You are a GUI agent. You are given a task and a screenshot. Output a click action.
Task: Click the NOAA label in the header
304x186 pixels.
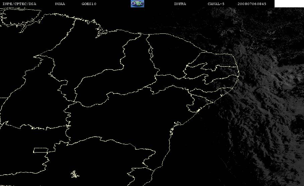point(60,4)
